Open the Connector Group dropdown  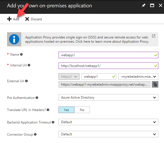[x=108, y=134]
